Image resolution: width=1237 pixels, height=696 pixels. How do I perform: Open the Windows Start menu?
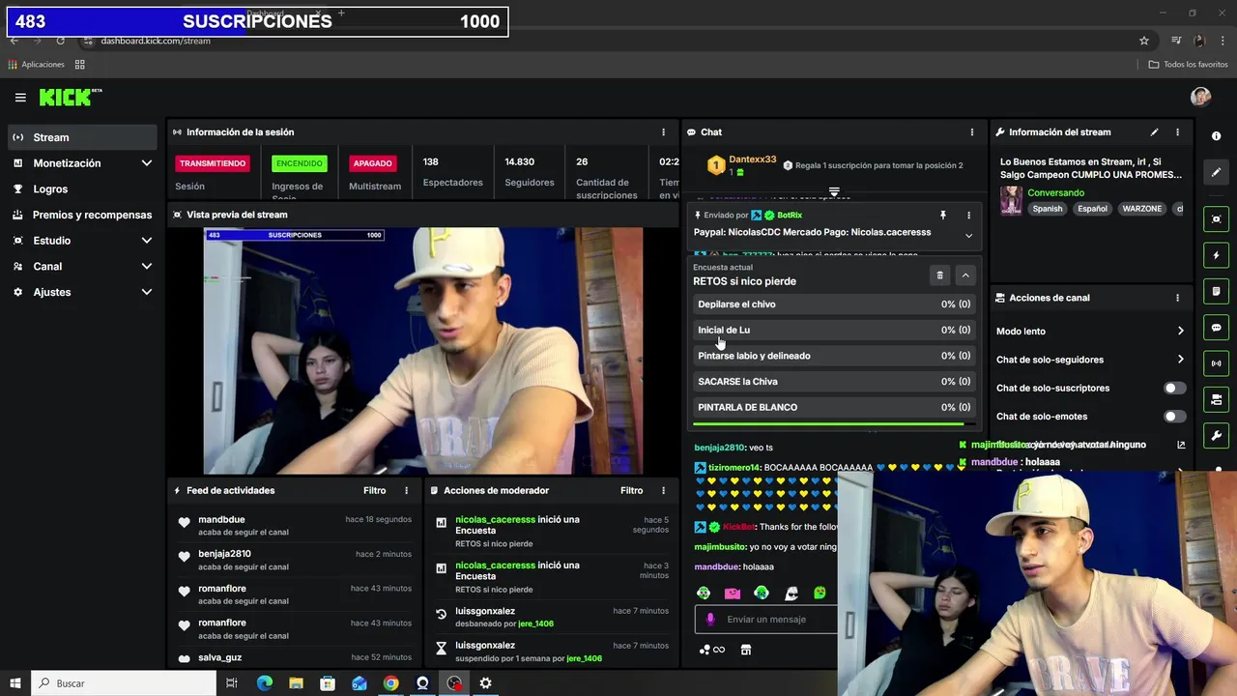coord(14,683)
